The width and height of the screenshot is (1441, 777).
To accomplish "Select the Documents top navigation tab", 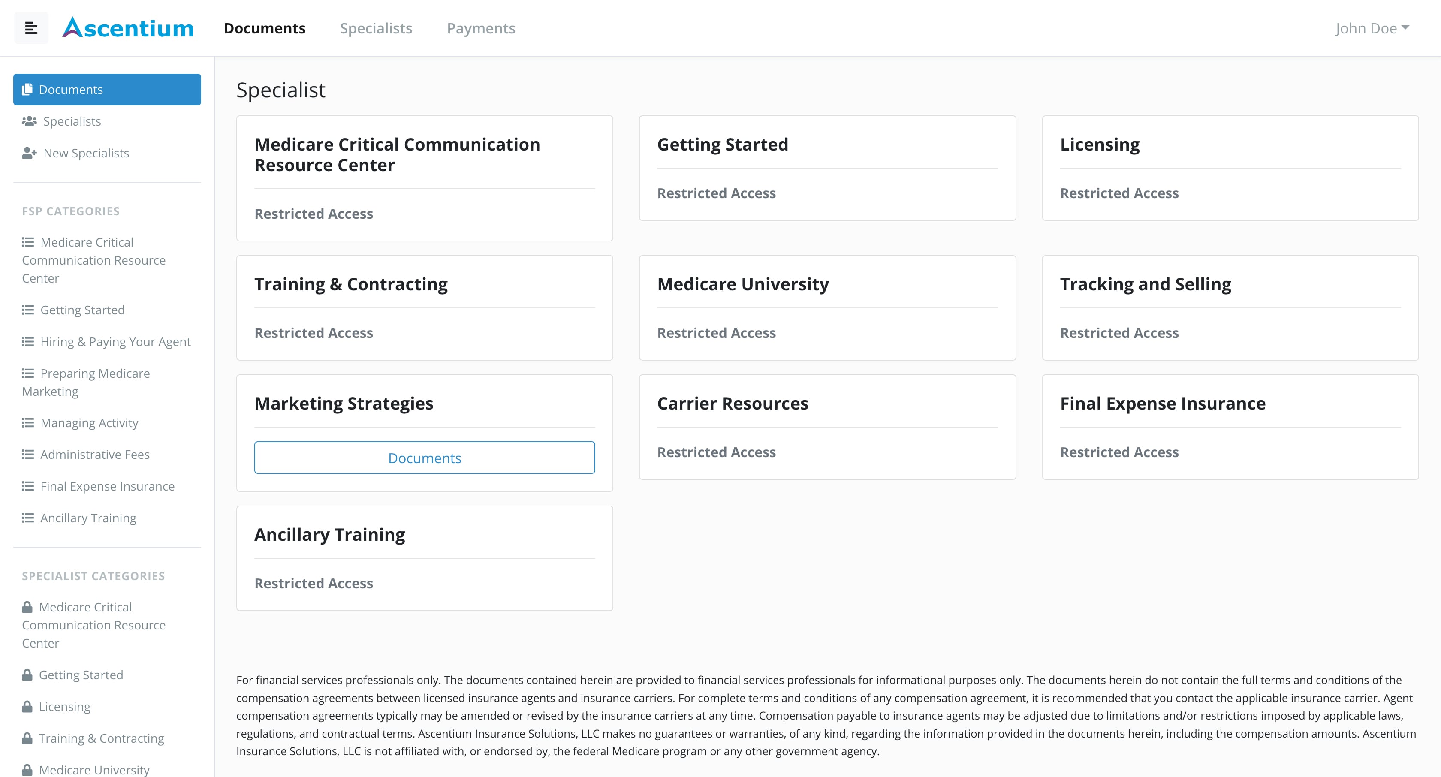I will point(265,28).
